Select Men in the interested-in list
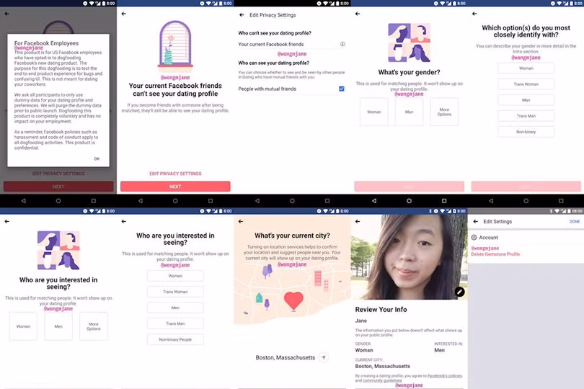The height and width of the screenshot is (389, 584). (x=175, y=308)
